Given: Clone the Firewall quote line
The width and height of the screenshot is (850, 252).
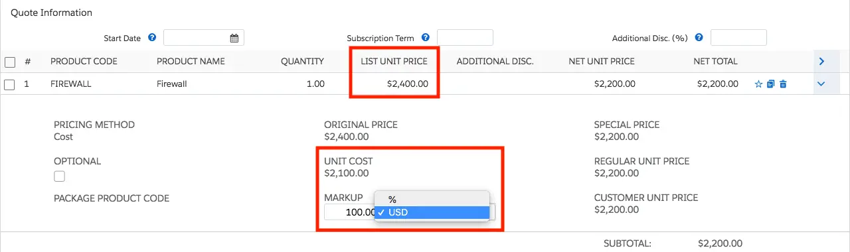Looking at the screenshot, I should pos(770,84).
